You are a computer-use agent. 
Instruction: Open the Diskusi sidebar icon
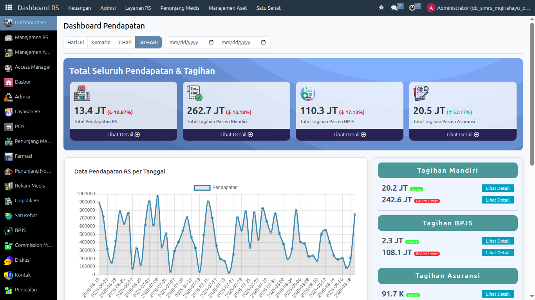coord(9,260)
